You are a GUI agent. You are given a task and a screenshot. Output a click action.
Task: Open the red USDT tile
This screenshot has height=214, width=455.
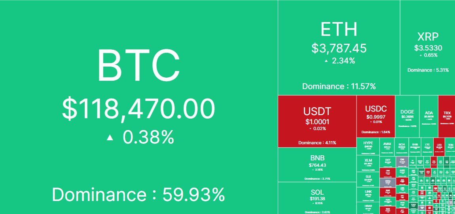317,121
